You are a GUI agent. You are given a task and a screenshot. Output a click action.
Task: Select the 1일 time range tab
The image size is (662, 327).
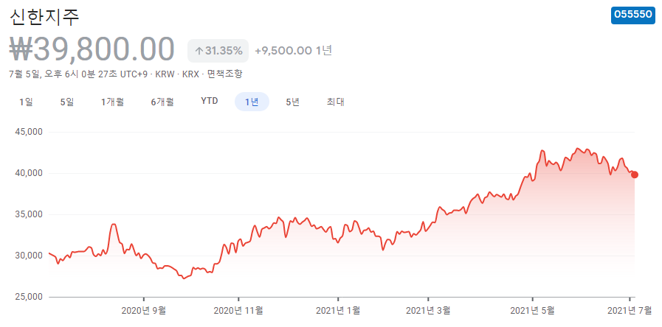[x=26, y=102]
